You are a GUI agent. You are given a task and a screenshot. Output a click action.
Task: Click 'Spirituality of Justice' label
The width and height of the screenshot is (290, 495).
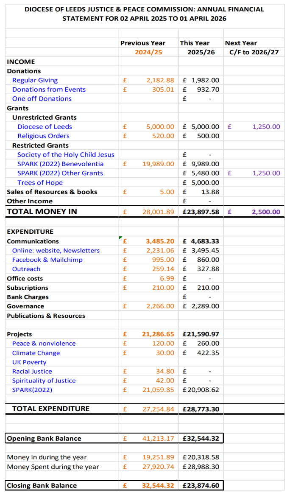point(44,381)
